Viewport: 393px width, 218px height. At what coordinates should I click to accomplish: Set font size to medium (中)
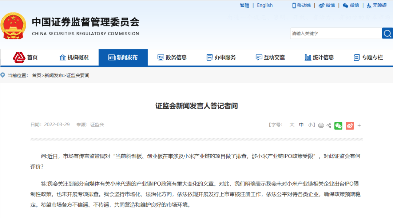tap(301, 125)
